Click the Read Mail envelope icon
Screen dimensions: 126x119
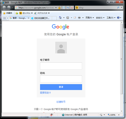(x=75, y=18)
